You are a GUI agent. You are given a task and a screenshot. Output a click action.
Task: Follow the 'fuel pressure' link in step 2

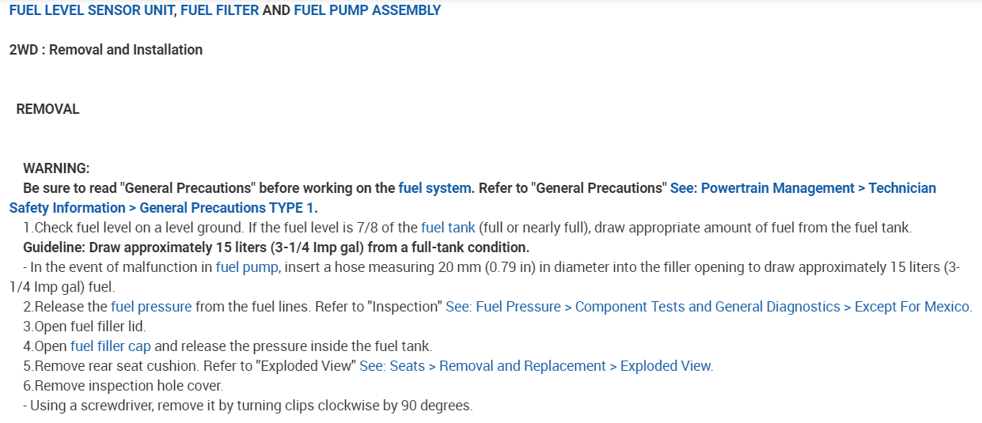151,307
